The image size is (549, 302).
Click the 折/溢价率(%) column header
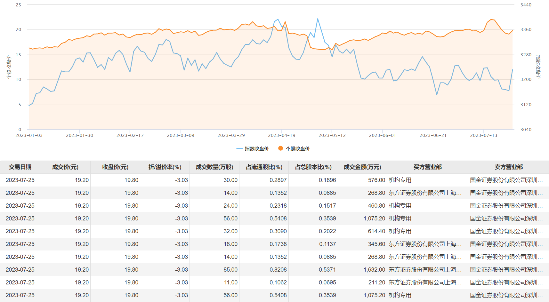pyautogui.click(x=165, y=167)
